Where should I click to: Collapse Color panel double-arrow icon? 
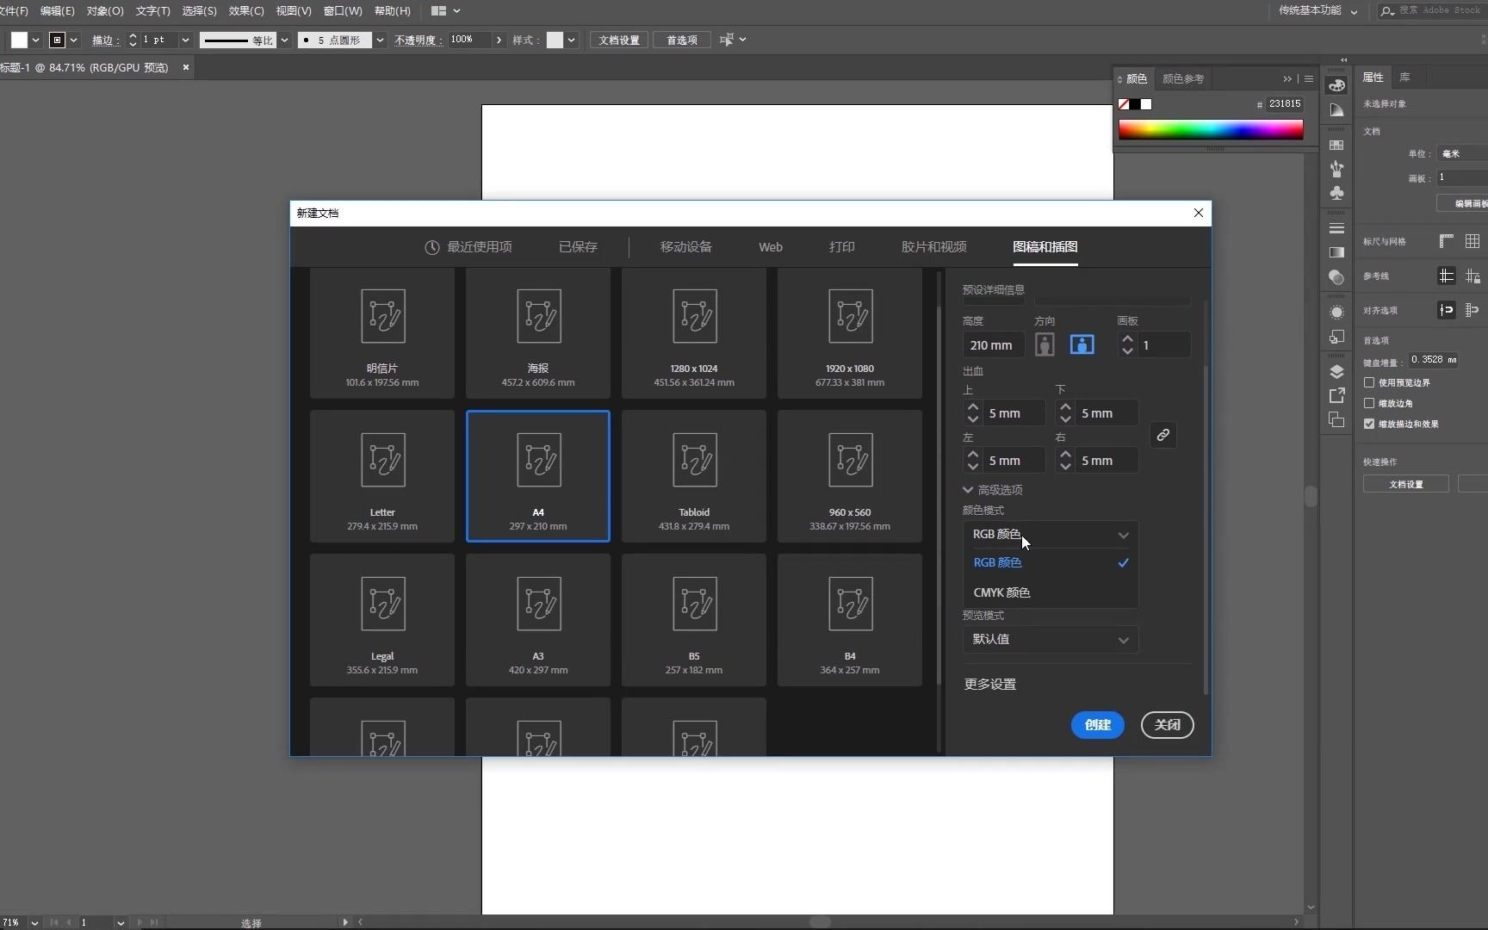(x=1287, y=78)
